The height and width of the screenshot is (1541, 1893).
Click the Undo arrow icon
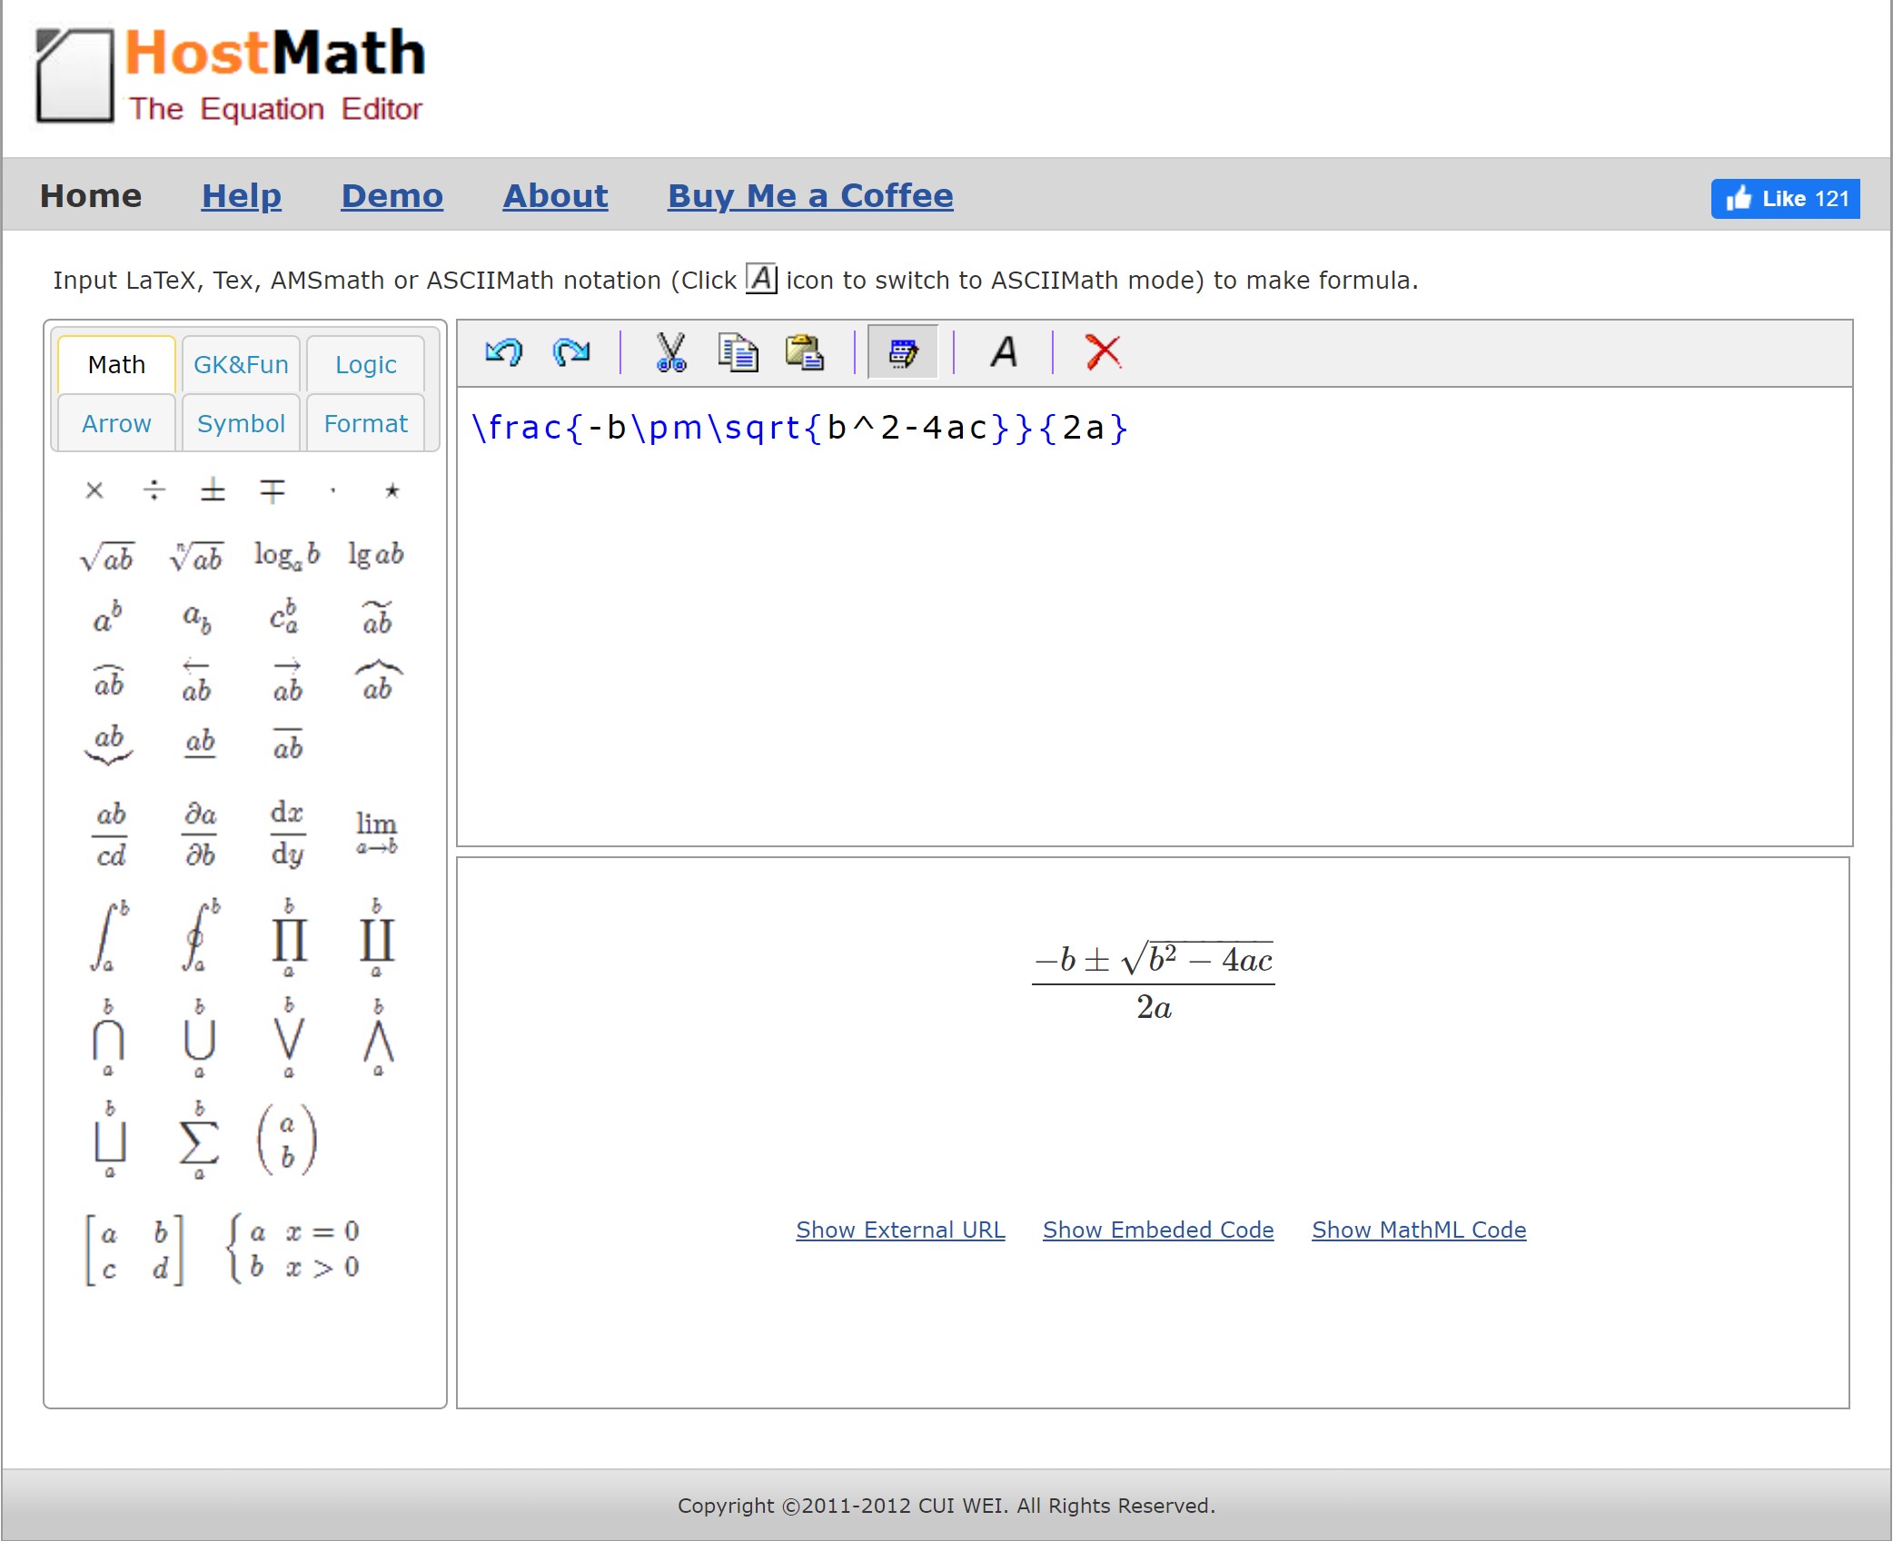pos(504,352)
